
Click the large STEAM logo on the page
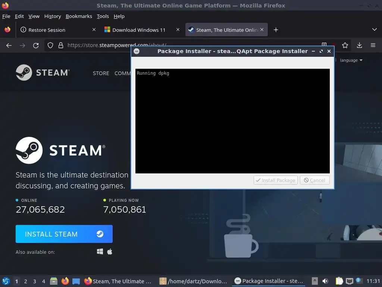(x=60, y=150)
